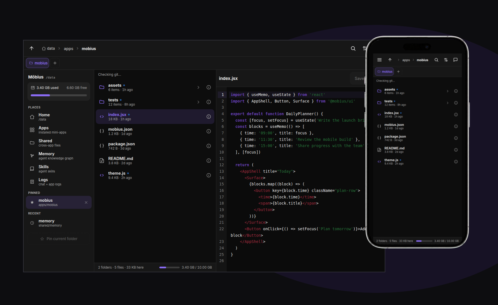Show info for theme.js in desktop list
The width and height of the screenshot is (498, 305).
point(209,175)
